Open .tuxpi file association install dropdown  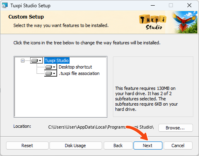point(51,73)
